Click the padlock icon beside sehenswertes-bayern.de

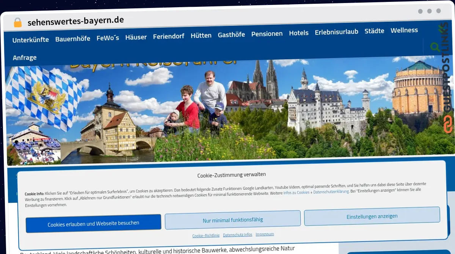(17, 21)
